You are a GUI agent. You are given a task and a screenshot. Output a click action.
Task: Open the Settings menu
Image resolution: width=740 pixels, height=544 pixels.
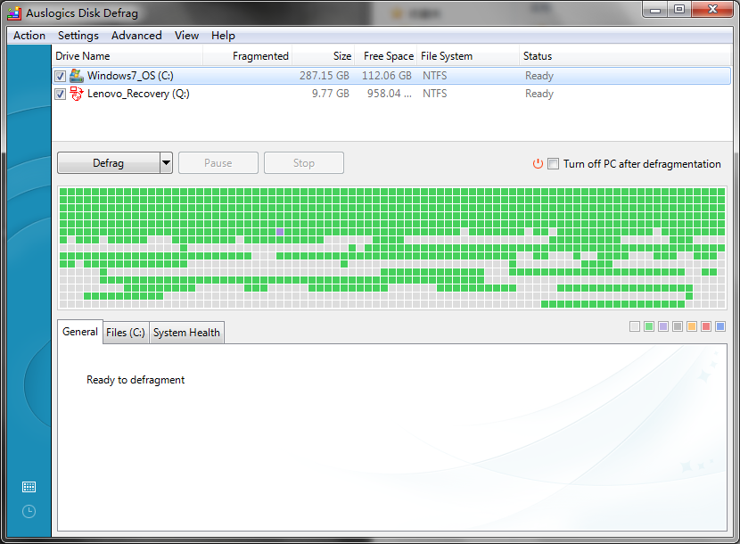[78, 36]
